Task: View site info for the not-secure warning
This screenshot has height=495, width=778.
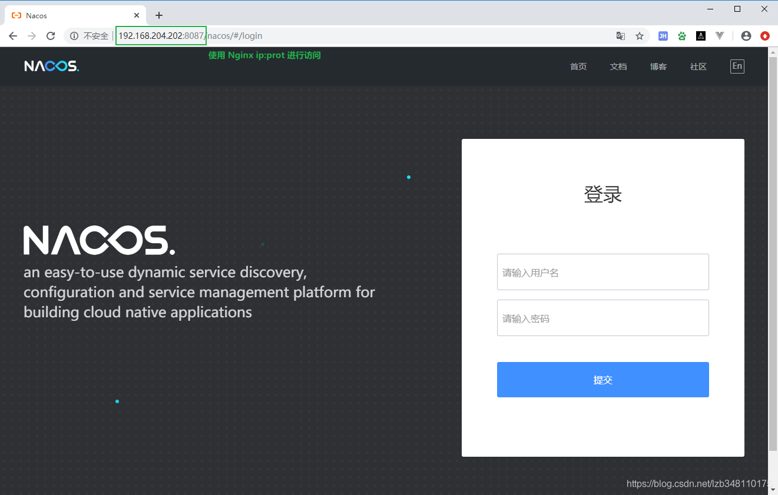Action: pyautogui.click(x=74, y=36)
